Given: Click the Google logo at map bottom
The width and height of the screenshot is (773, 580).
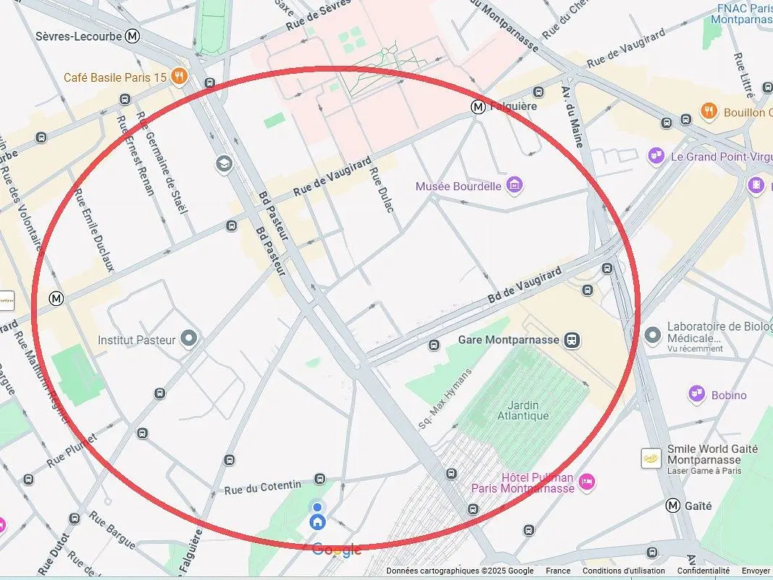Looking at the screenshot, I should click(x=337, y=550).
